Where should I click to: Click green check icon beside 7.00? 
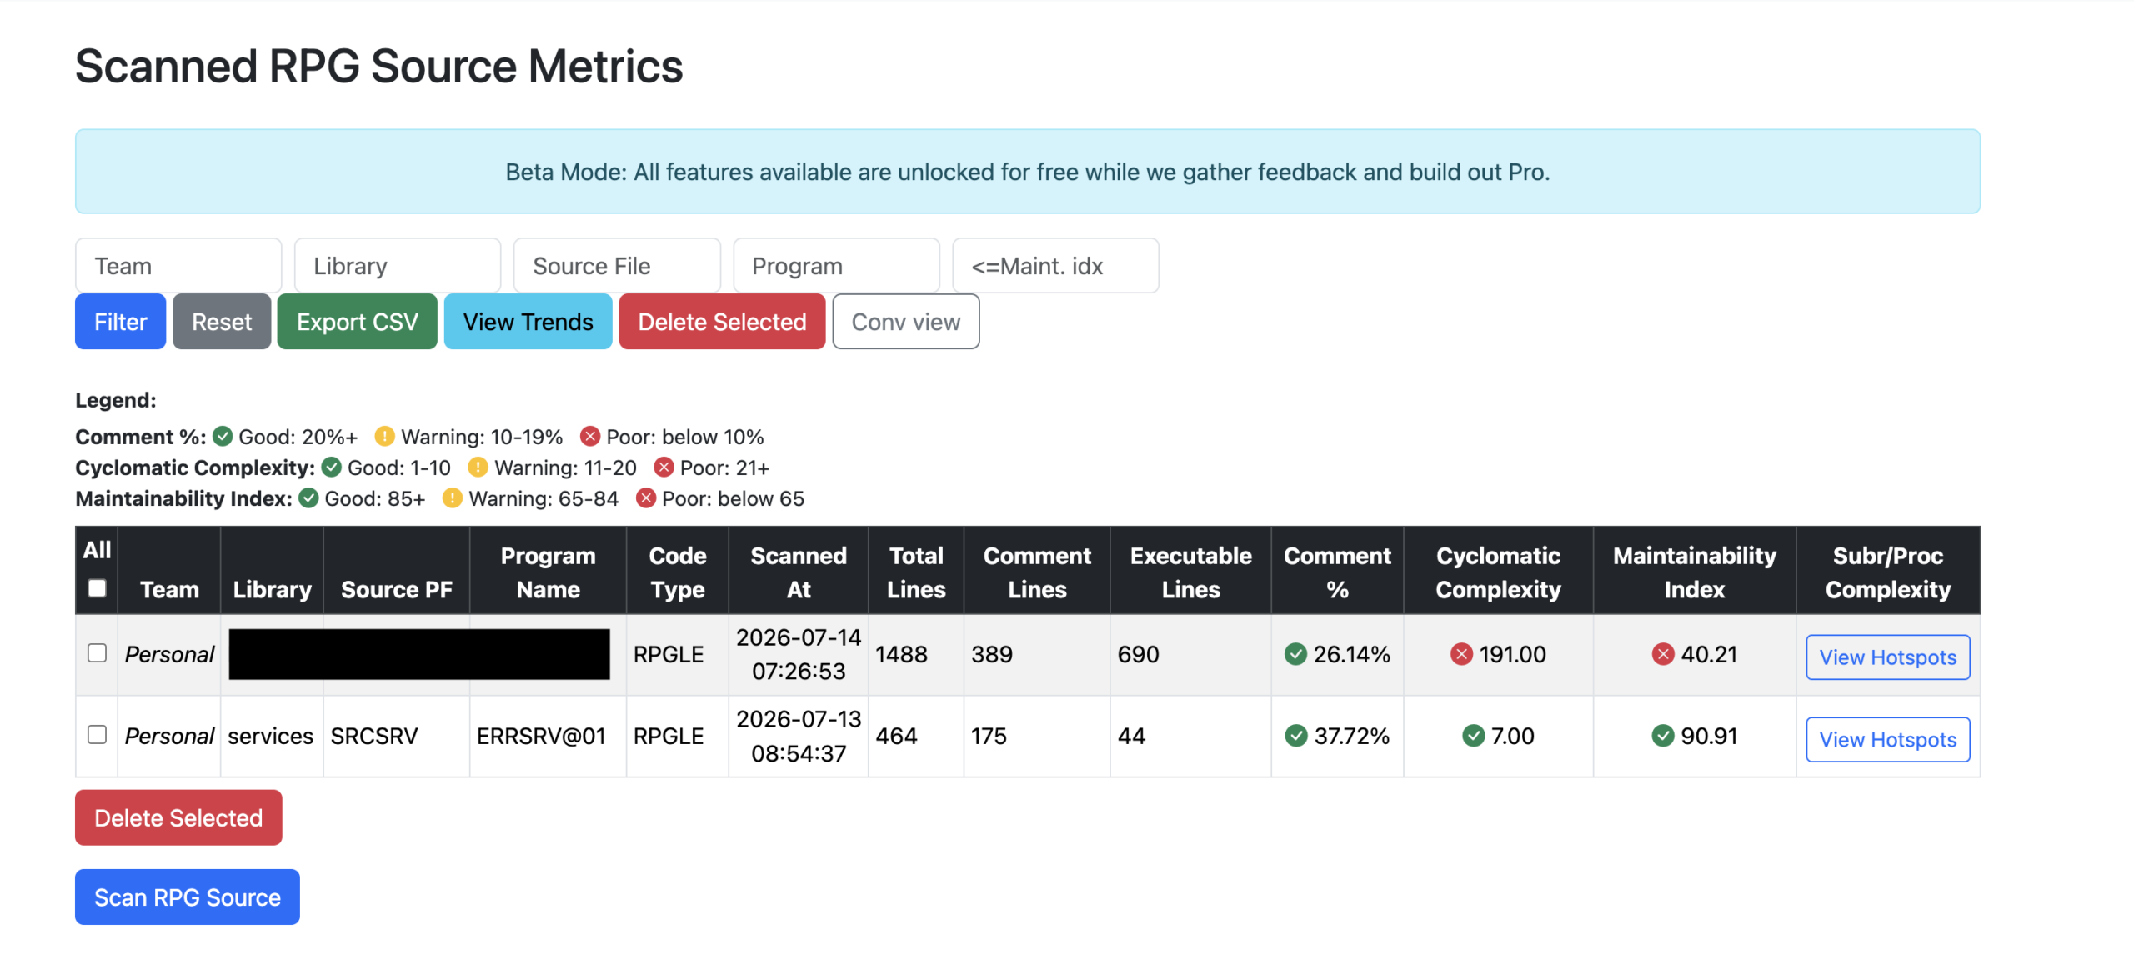1474,736
